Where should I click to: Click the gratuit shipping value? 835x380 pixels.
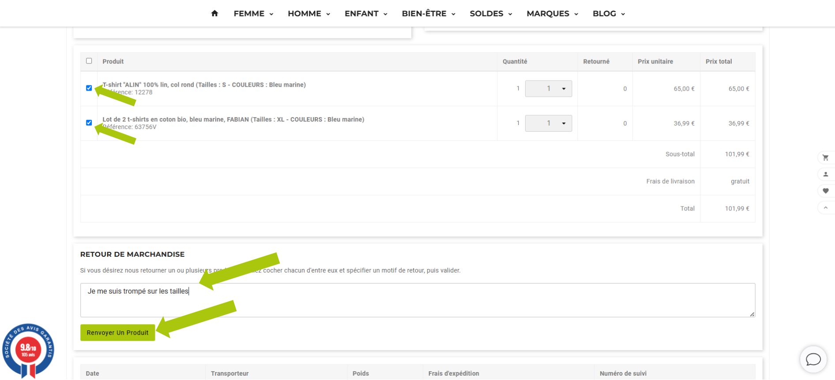(x=740, y=181)
